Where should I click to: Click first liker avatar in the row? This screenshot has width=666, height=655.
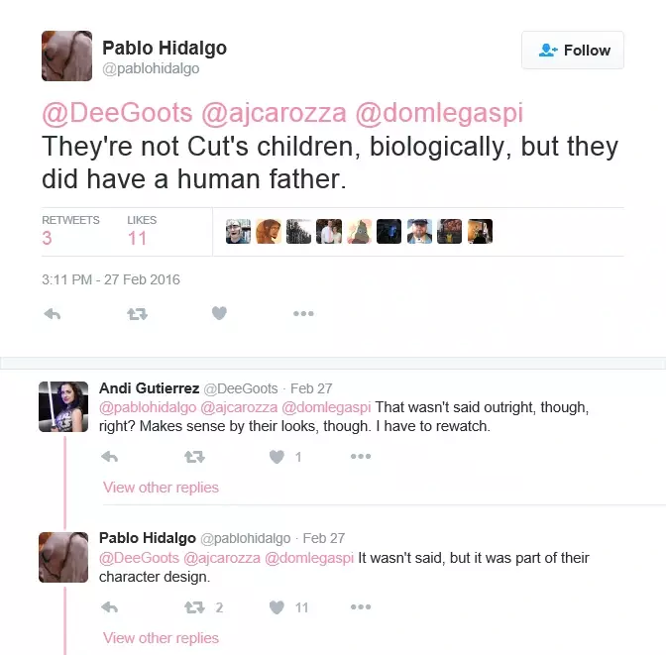[x=238, y=232]
